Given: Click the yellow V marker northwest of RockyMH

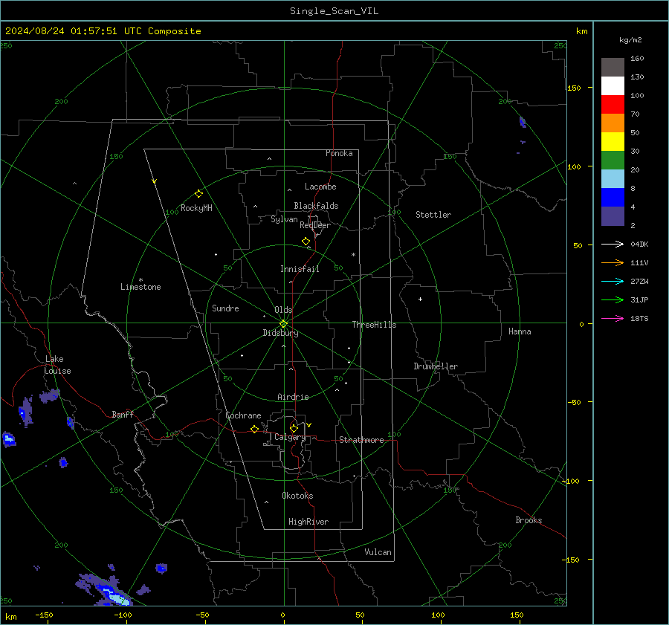Looking at the screenshot, I should point(155,181).
